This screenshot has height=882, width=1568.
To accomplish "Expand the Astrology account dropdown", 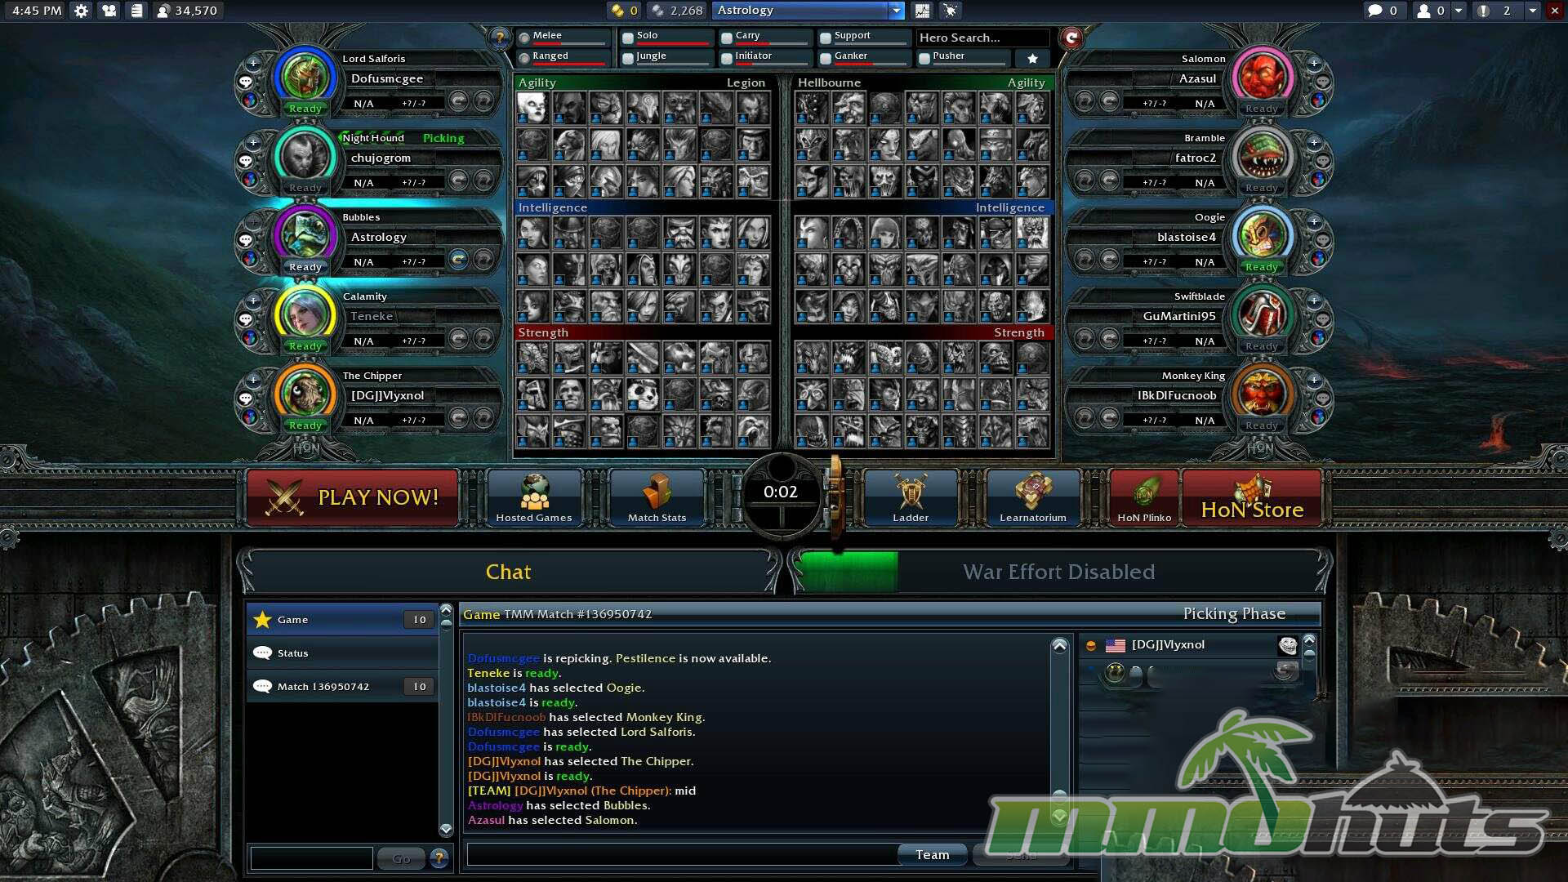I will click(896, 11).
